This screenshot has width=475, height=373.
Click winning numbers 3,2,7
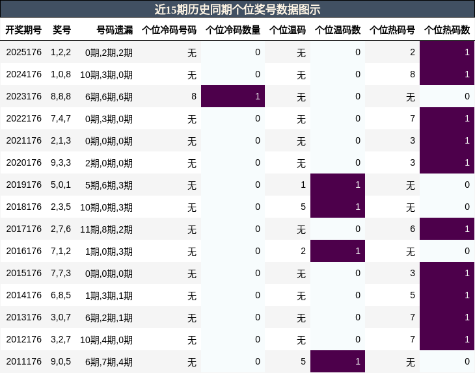point(61,339)
